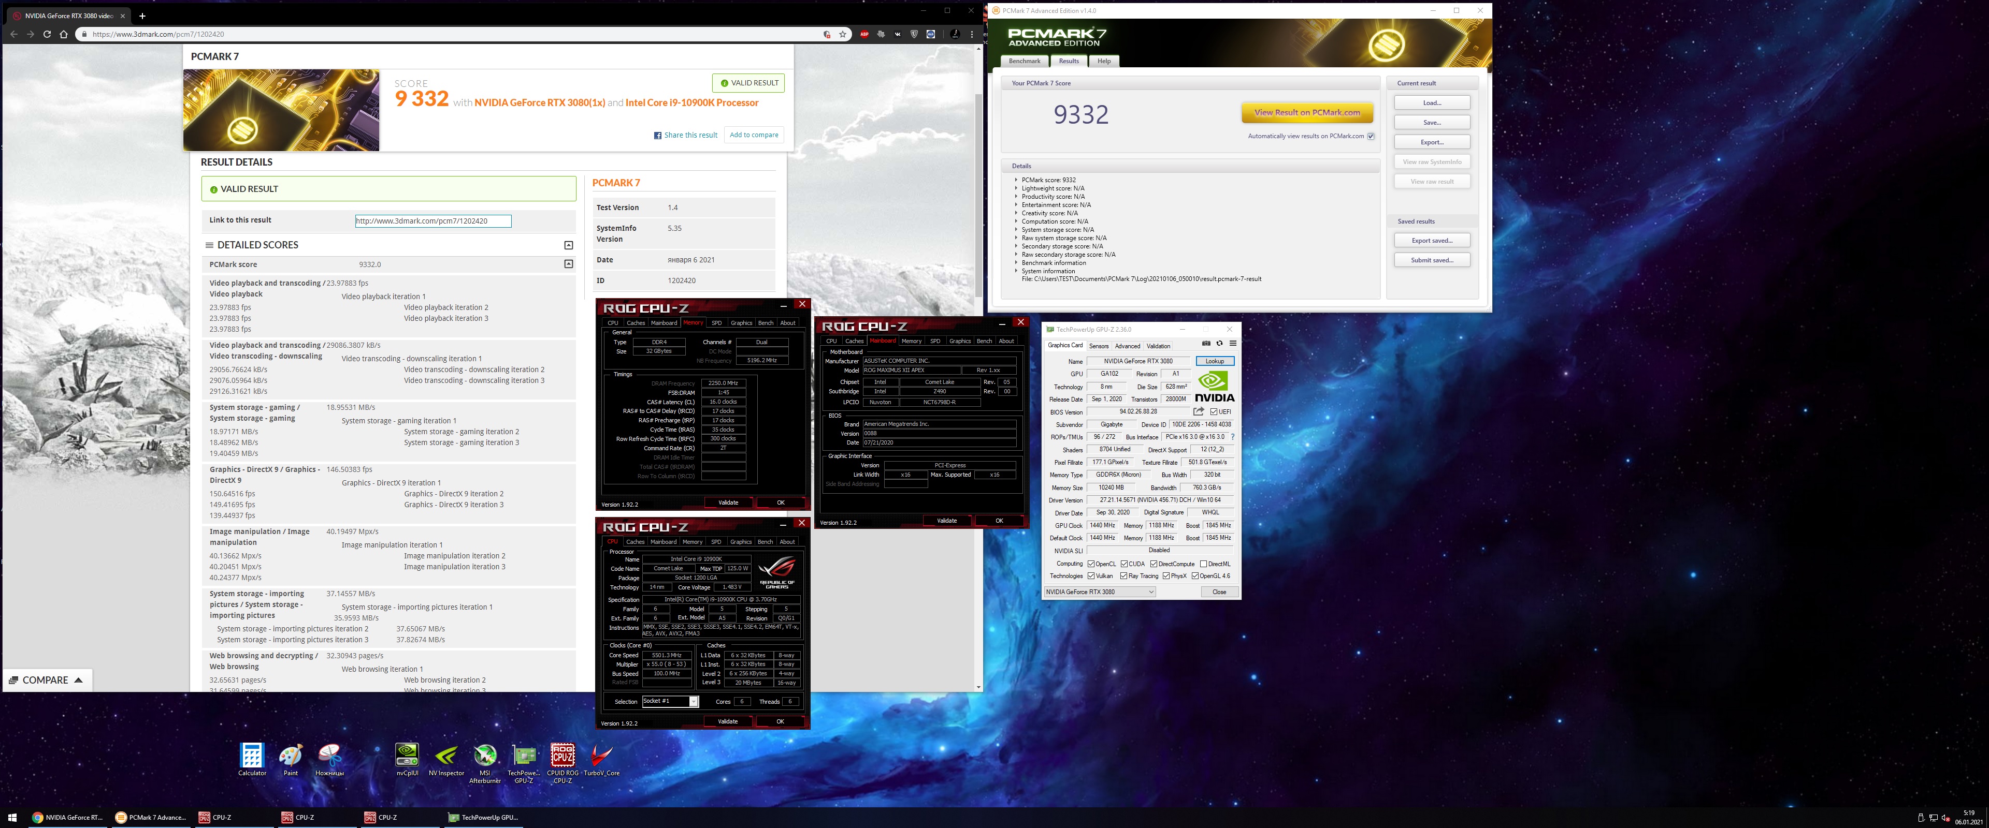The image size is (1989, 828).
Task: Open a new Chrome tab with the plus button
Action: pyautogui.click(x=142, y=16)
